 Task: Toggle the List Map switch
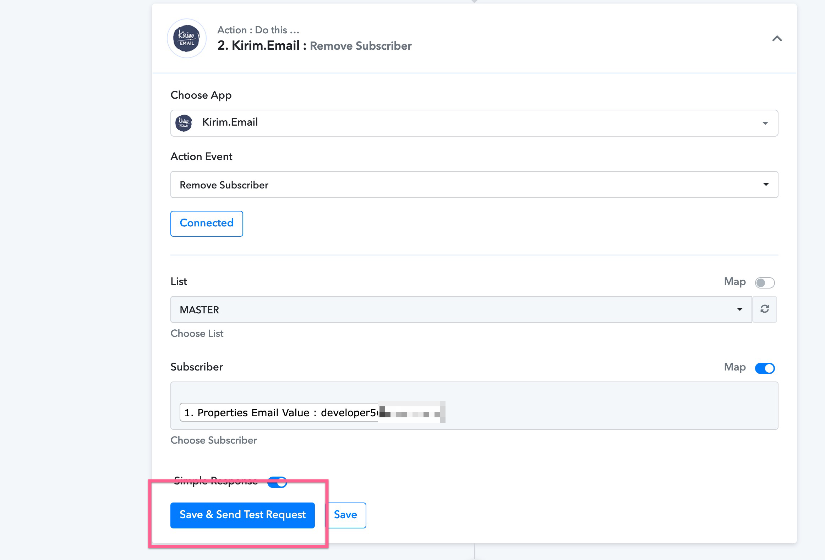[765, 282]
